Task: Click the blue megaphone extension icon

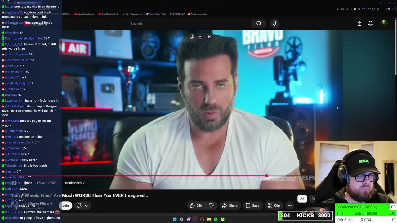Action: pyautogui.click(x=369, y=9)
